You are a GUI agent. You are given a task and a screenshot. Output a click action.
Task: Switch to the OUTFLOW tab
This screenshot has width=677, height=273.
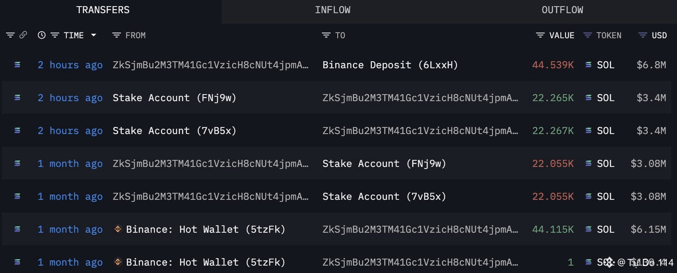pos(563,10)
